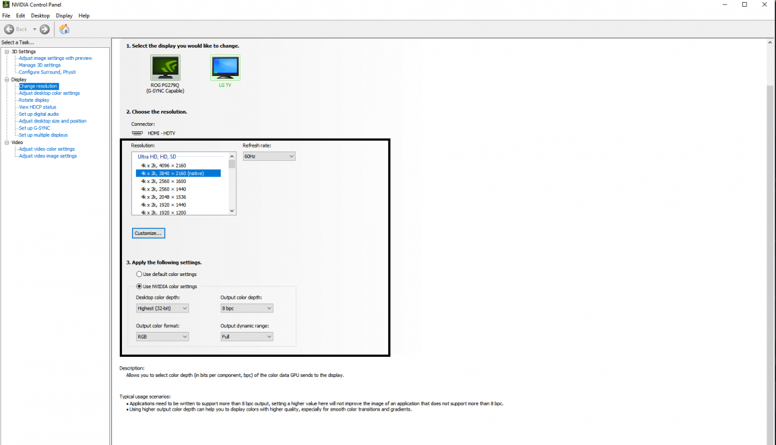Click the Customize button
The width and height of the screenshot is (776, 445).
pos(148,232)
